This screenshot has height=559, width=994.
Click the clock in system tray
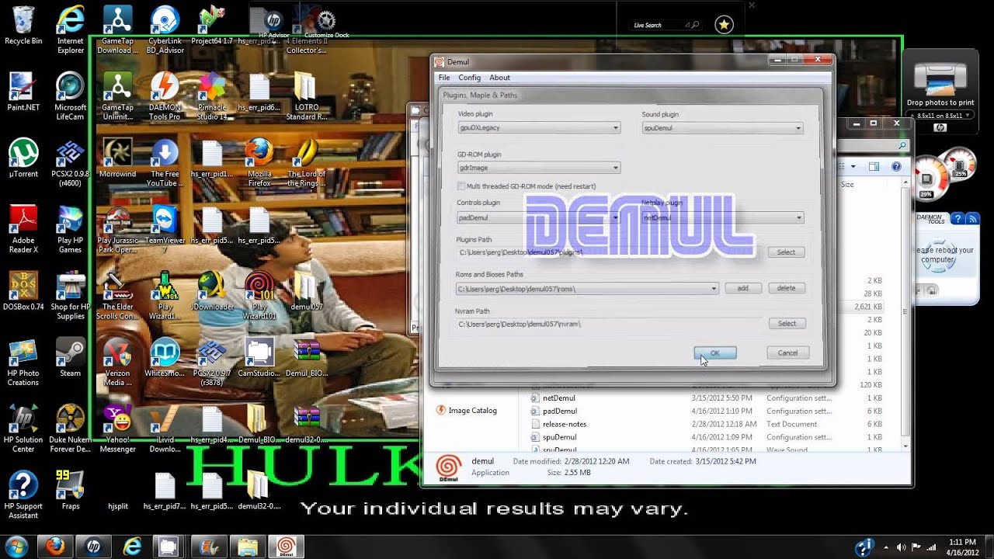[964, 547]
